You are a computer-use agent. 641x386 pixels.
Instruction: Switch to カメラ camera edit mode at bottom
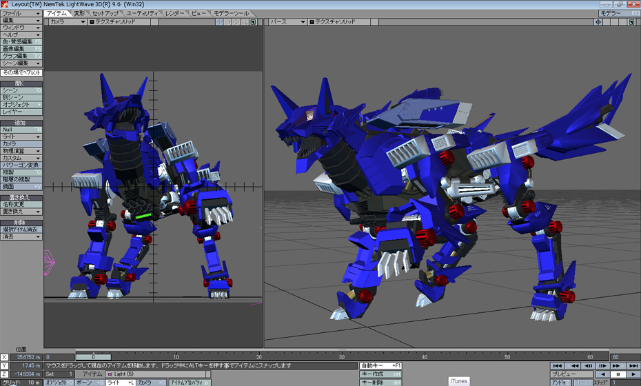click(151, 383)
